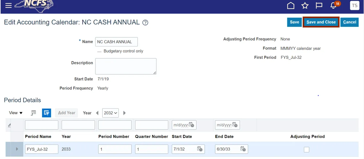Click the help question mark icon
Viewport: 364px width, 159px height.
145,23
